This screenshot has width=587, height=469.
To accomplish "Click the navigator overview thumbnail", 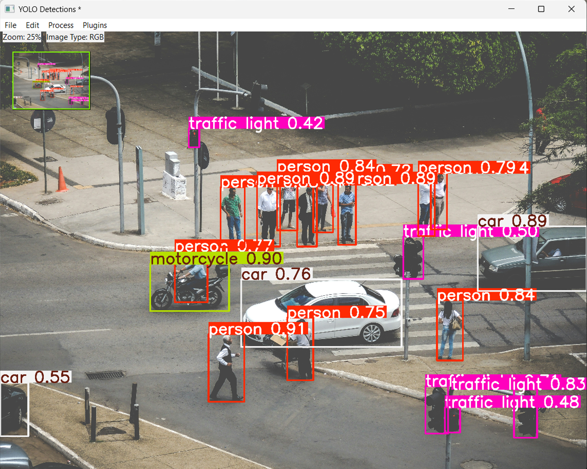I will coord(51,80).
